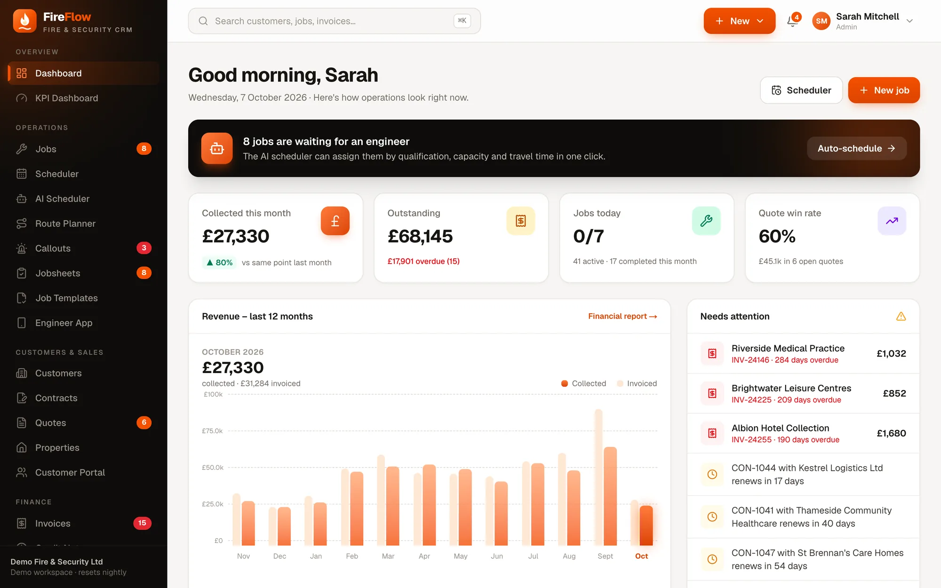Click the '£17,901 overdue (15)' text

(423, 262)
